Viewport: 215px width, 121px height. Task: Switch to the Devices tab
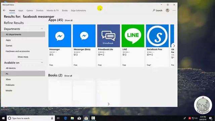click(40, 10)
